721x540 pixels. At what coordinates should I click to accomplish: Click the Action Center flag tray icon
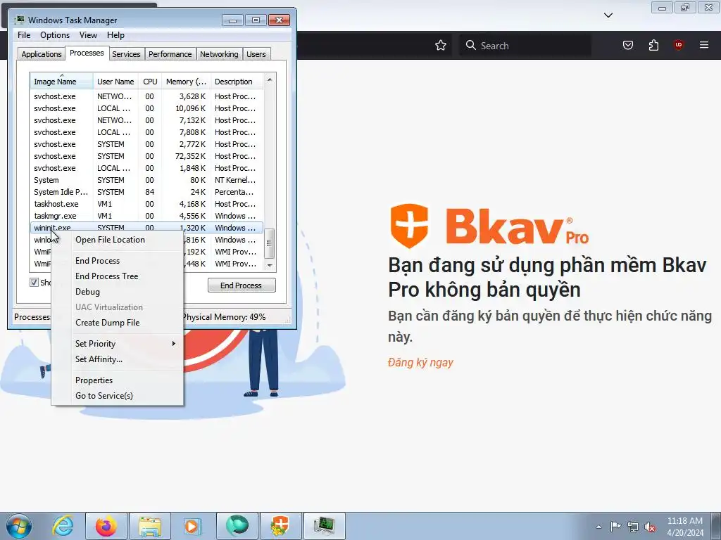point(615,526)
